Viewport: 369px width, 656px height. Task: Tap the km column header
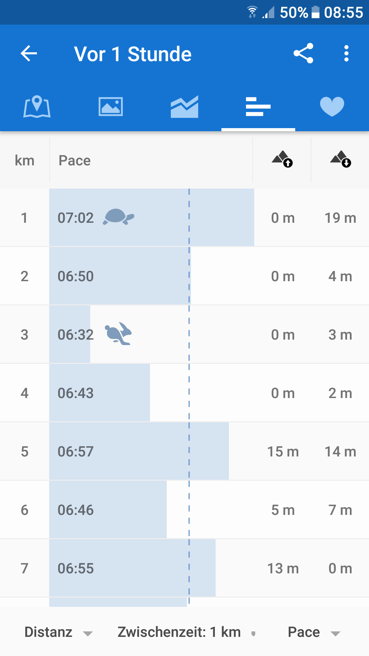(x=25, y=161)
